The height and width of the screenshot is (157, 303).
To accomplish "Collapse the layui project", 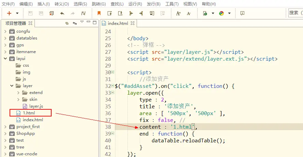I will coord(5,59).
